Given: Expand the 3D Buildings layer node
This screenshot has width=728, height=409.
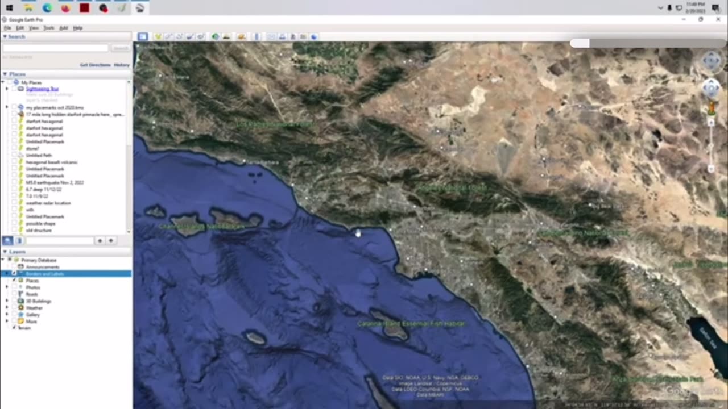Looking at the screenshot, I should click(7, 301).
